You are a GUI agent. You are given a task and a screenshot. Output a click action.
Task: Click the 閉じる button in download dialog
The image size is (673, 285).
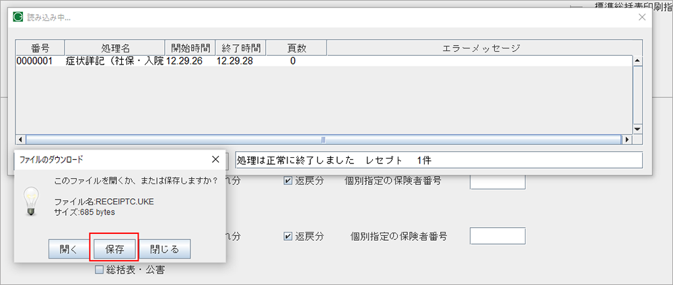166,249
